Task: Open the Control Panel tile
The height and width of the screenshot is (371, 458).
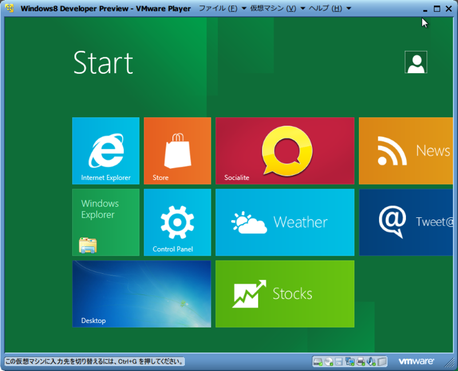Action: click(177, 222)
